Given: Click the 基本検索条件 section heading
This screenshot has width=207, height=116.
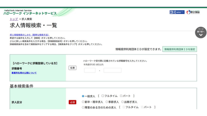Looking at the screenshot, I should click(21, 86).
